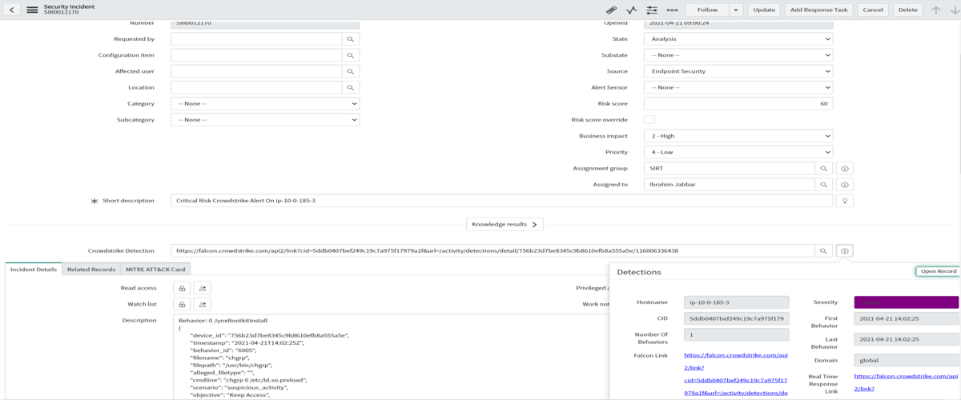Click the attachment paperclip icon

tap(611, 10)
